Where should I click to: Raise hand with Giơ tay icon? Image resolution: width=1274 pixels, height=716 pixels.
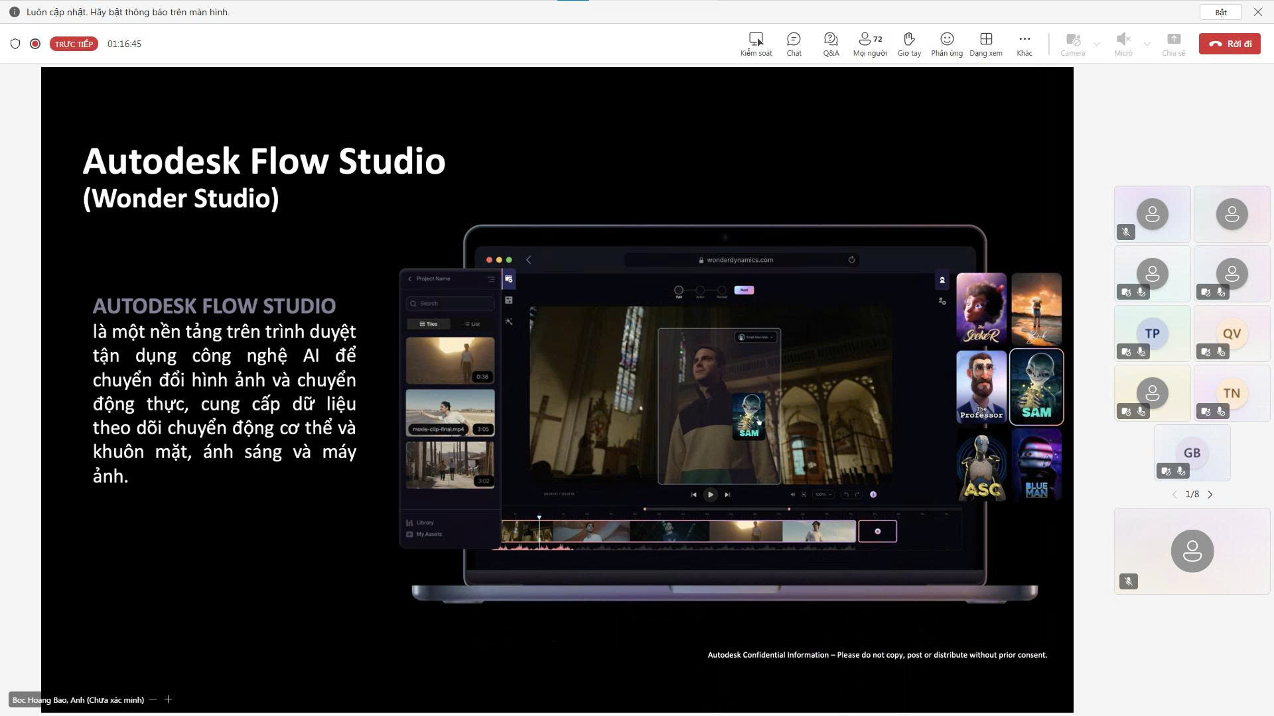point(909,44)
